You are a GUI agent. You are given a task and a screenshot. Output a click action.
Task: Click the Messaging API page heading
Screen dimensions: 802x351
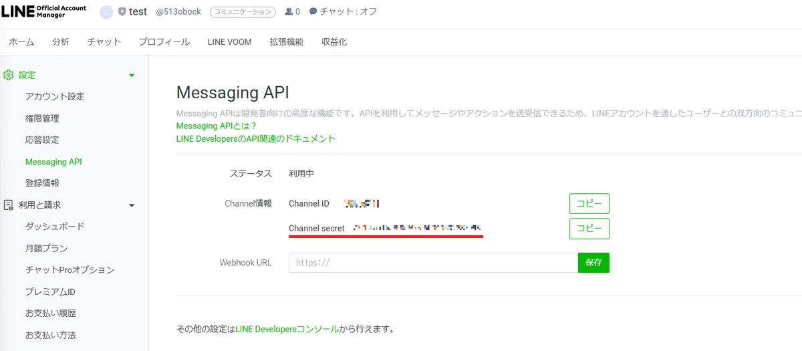click(x=233, y=92)
